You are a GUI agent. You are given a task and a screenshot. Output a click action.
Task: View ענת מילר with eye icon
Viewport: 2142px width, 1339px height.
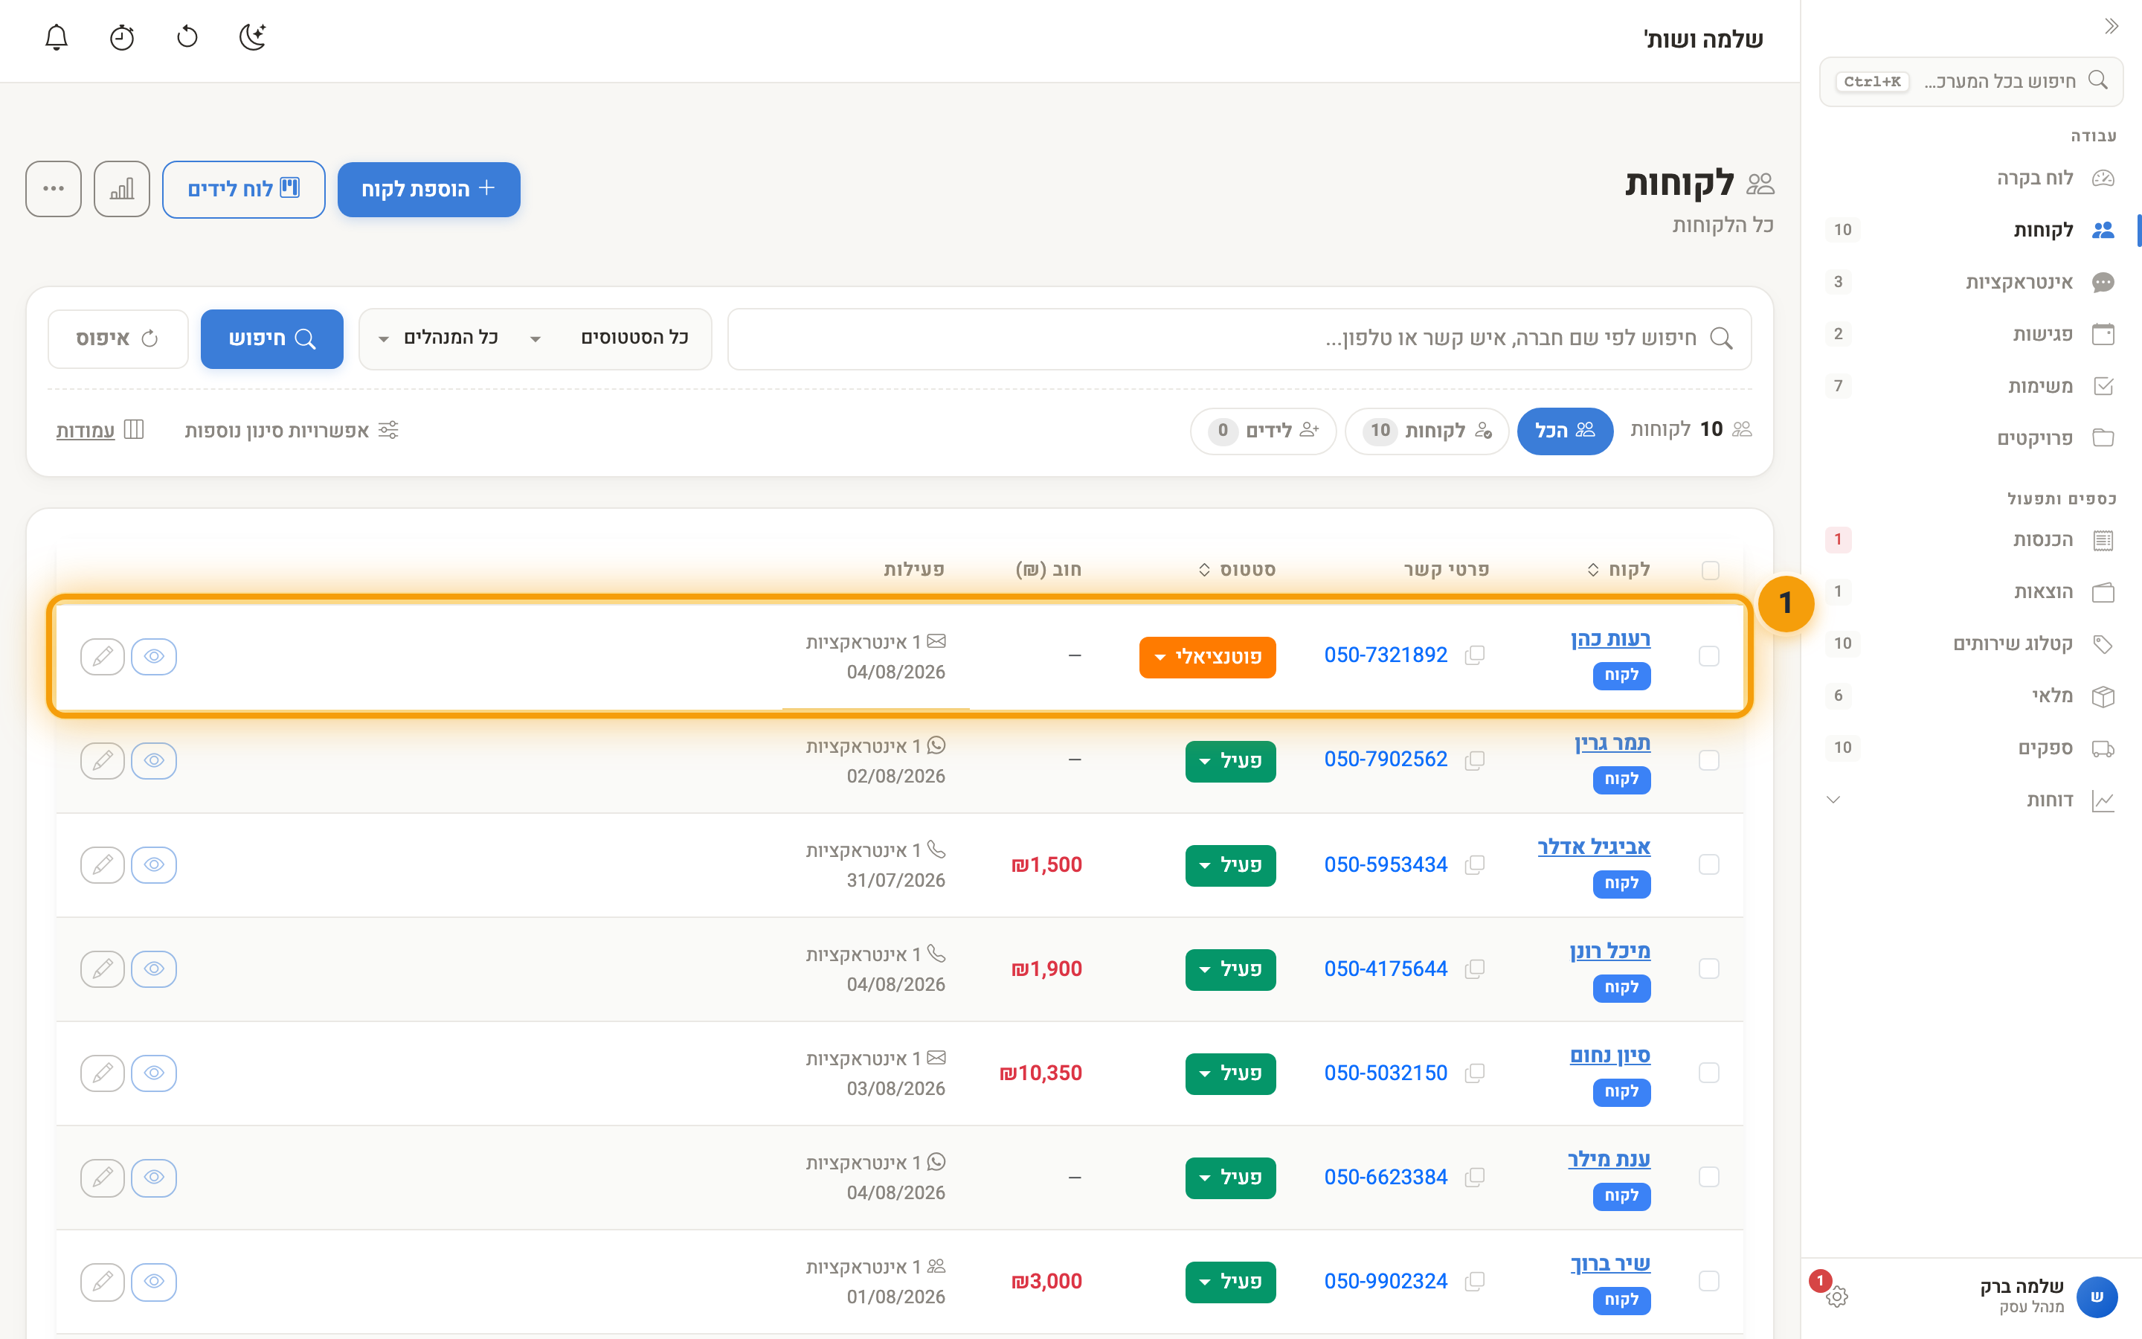pyautogui.click(x=154, y=1177)
